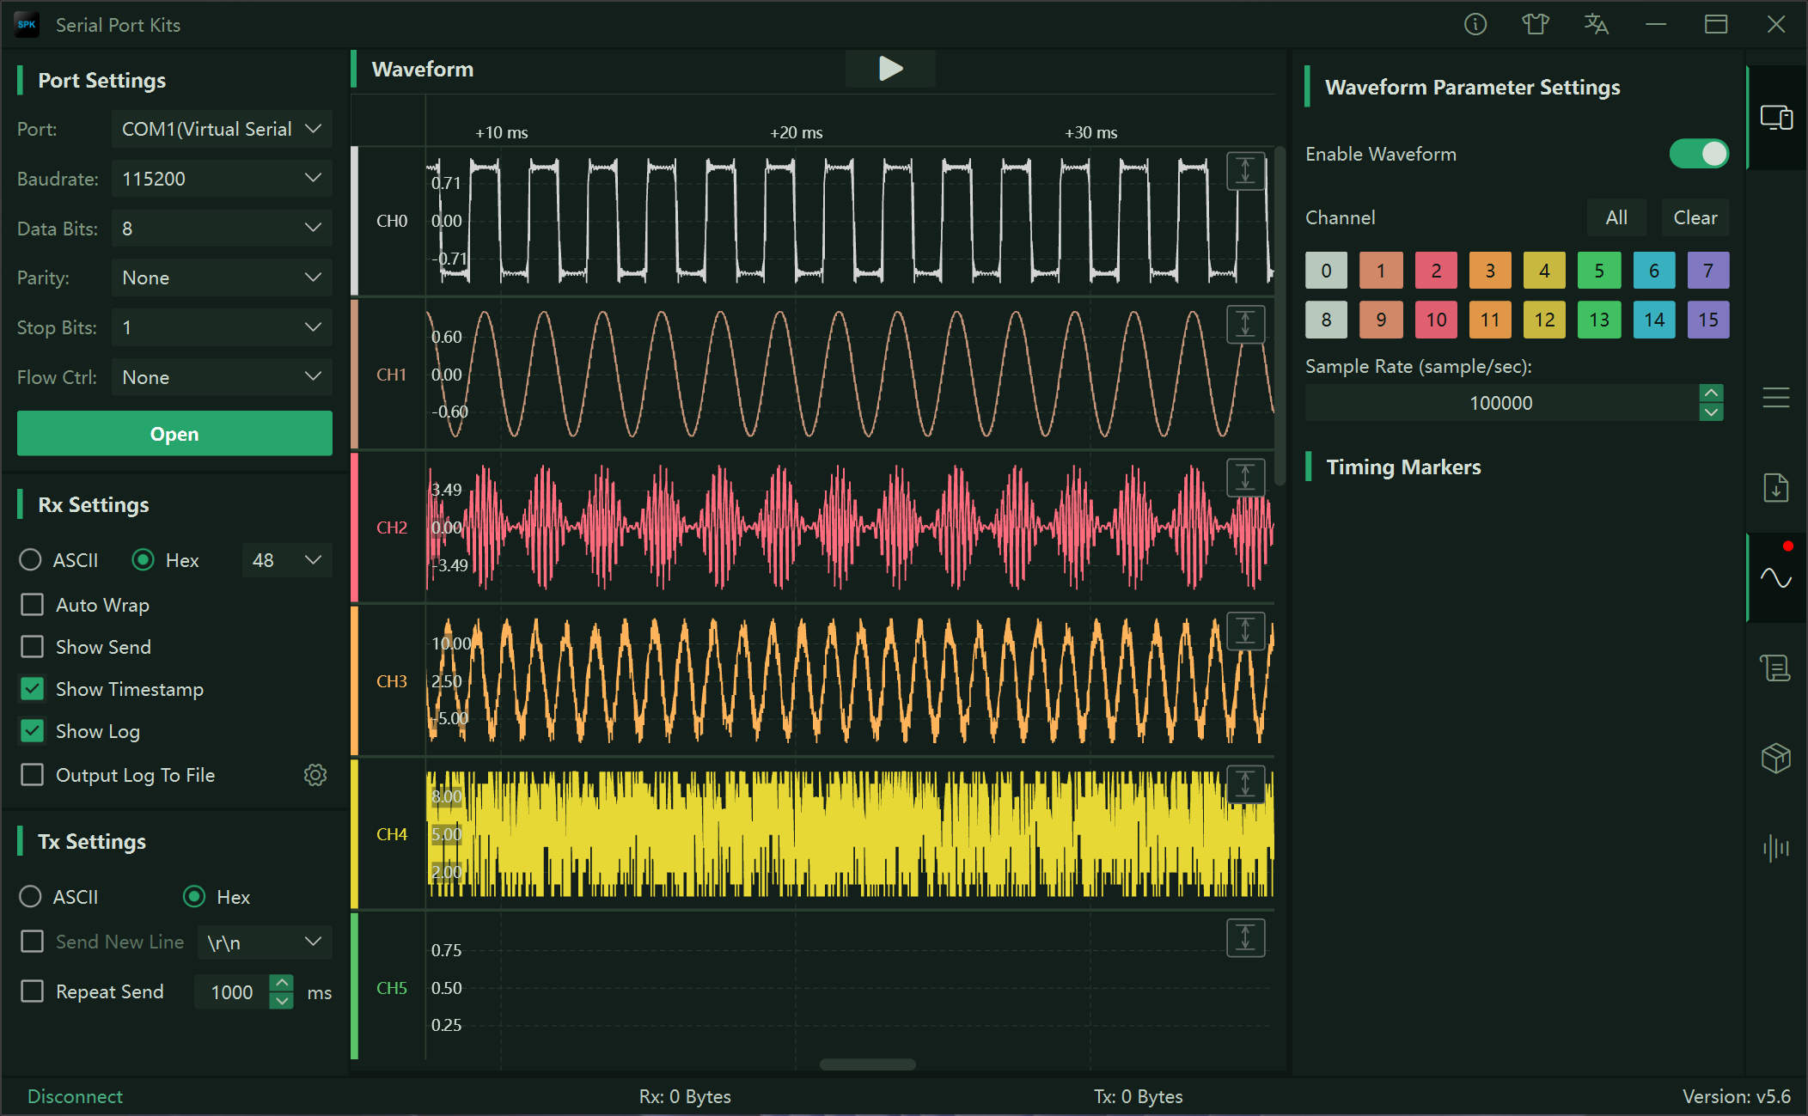The height and width of the screenshot is (1116, 1808).
Task: Open the file download icon in sidebar
Action: tap(1775, 488)
